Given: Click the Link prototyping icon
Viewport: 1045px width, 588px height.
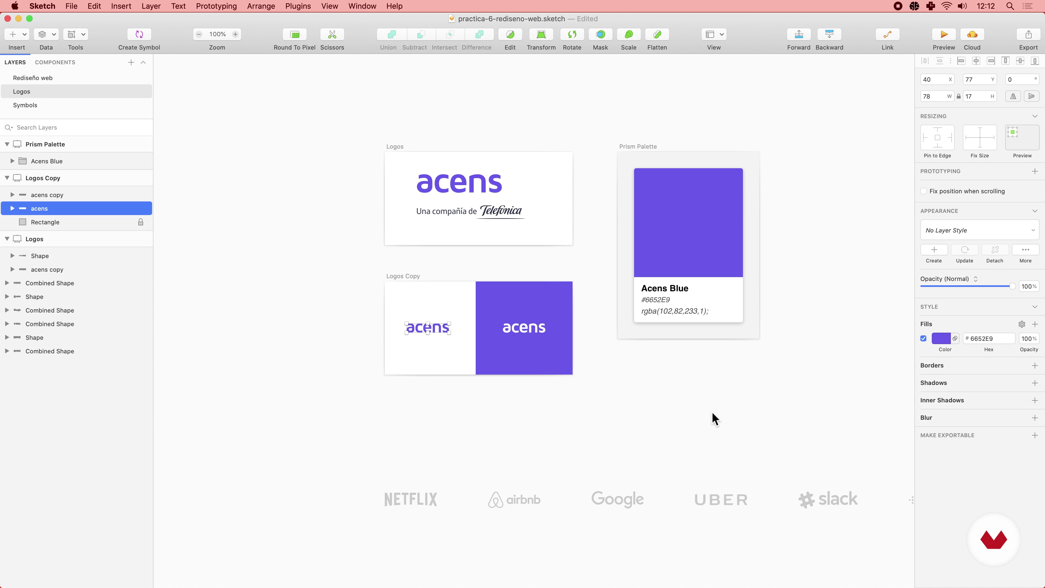Looking at the screenshot, I should pos(887,35).
